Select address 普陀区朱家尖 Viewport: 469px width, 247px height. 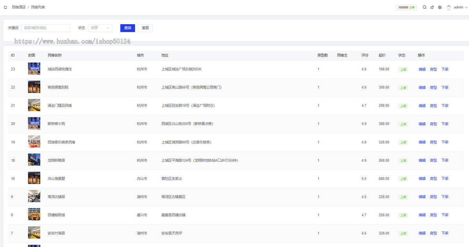point(172,179)
